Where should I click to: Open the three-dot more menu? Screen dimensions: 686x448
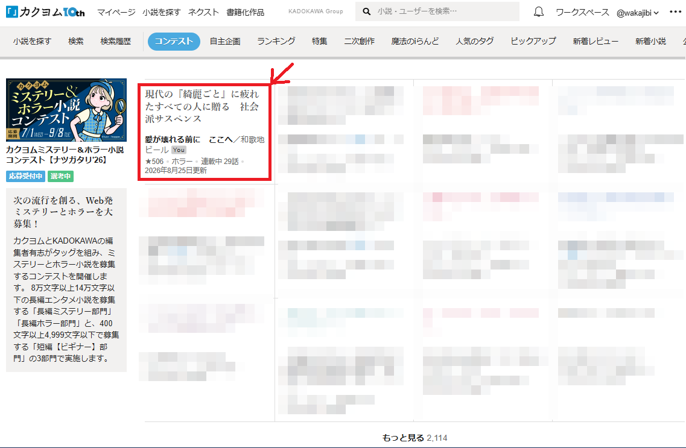[x=675, y=12]
